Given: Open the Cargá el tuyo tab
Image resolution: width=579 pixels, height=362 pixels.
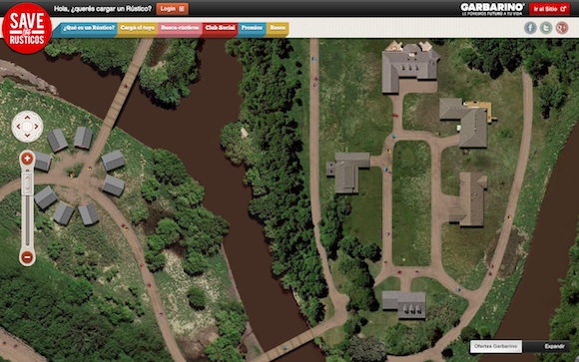Looking at the screenshot, I should pyautogui.click(x=138, y=28).
